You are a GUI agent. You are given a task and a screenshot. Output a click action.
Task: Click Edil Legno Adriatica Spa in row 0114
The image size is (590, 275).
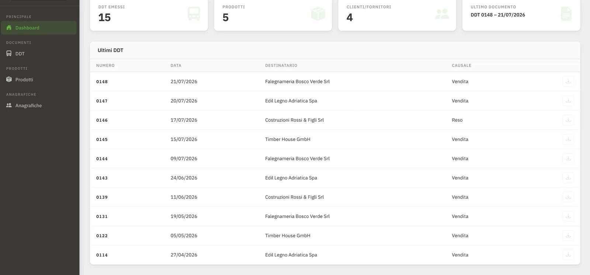tap(291, 255)
